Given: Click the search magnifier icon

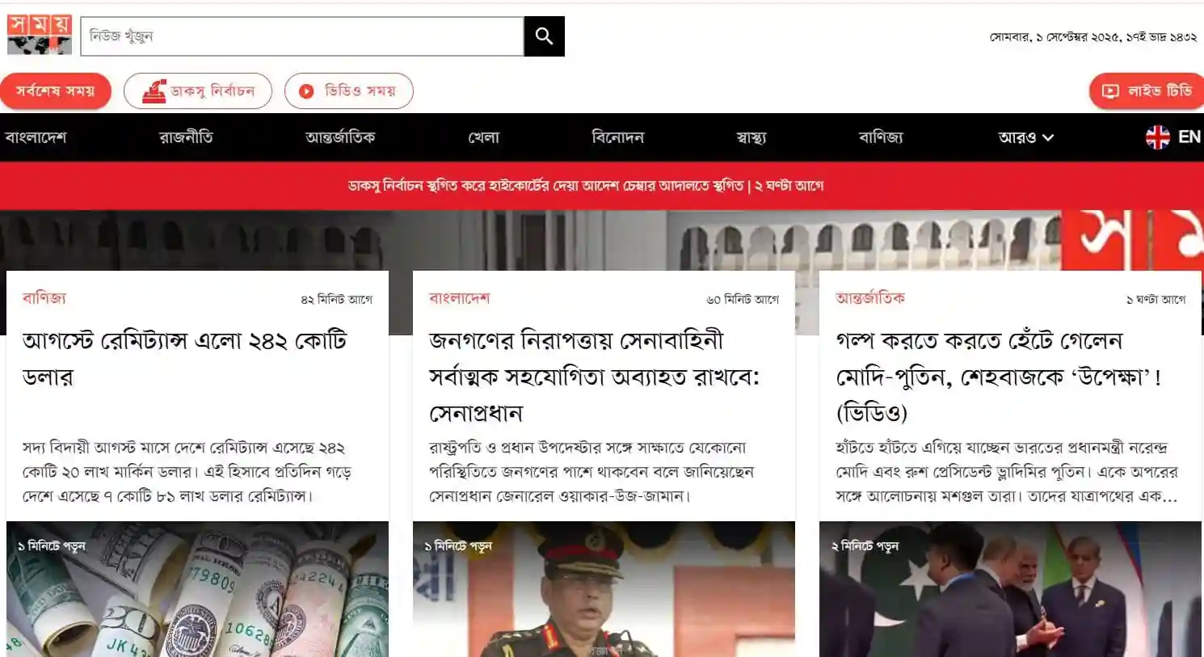Looking at the screenshot, I should (x=544, y=36).
